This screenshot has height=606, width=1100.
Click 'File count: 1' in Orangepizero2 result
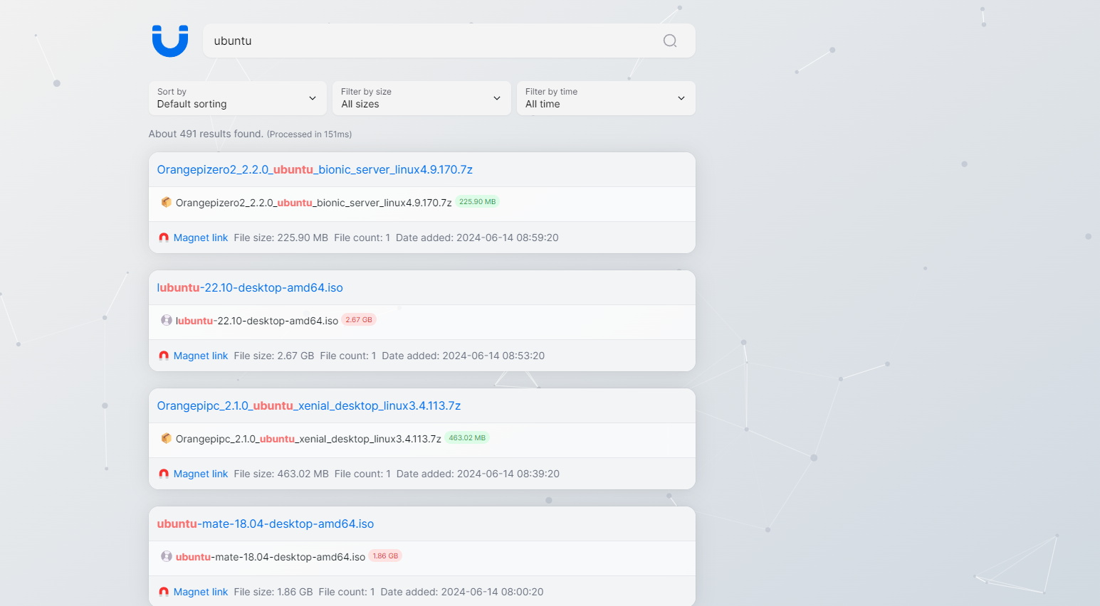pos(362,238)
